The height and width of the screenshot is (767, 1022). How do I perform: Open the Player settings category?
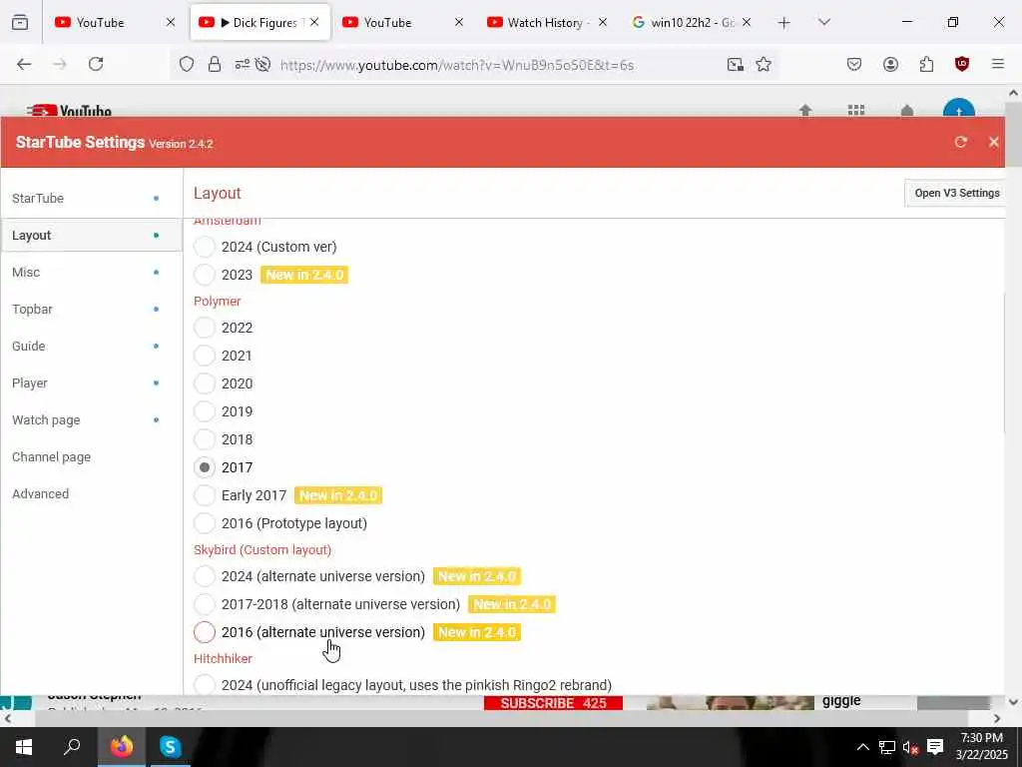91,383
